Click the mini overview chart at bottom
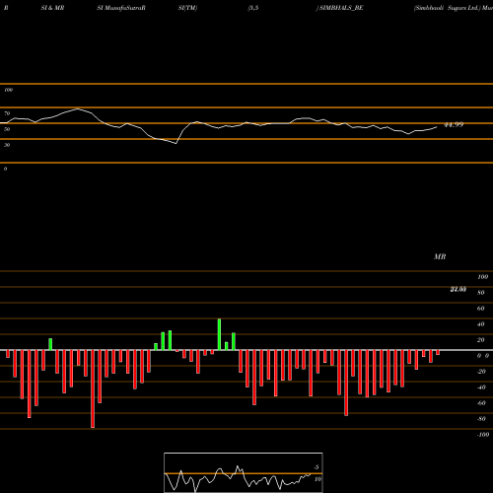Screen dimensions: 493x493 (x=244, y=472)
